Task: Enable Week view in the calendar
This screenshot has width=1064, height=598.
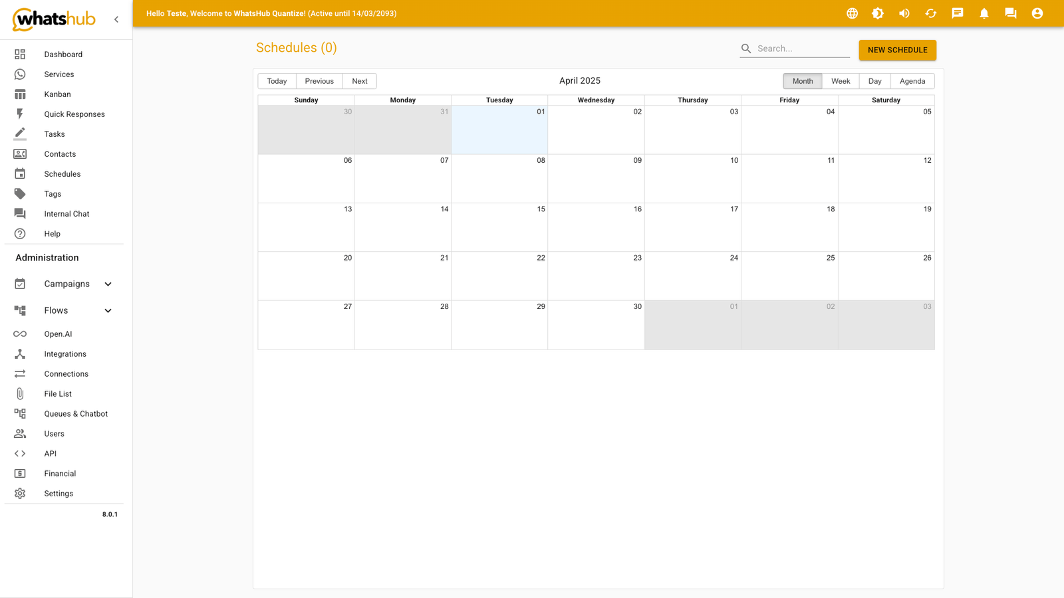Action: point(841,80)
